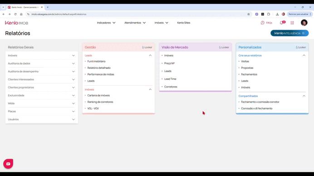Image resolution: width=314 pixels, height=176 pixels.
Task: Open the chat support bubble
Action: tap(8, 164)
